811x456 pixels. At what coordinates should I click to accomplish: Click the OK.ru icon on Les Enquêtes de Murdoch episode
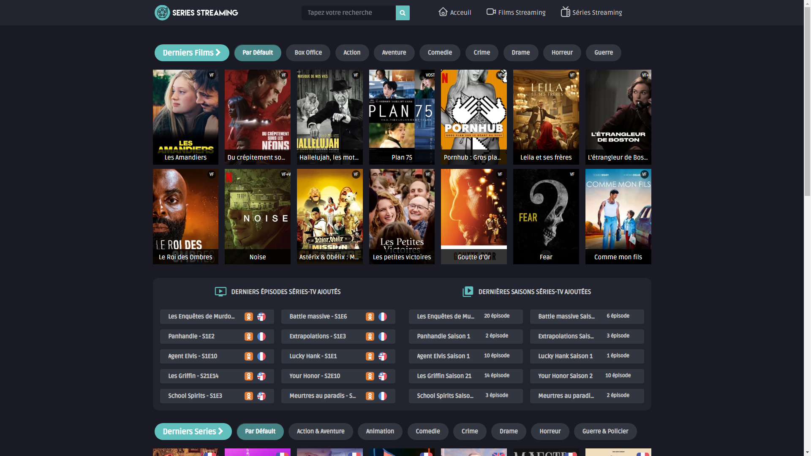[x=249, y=317]
